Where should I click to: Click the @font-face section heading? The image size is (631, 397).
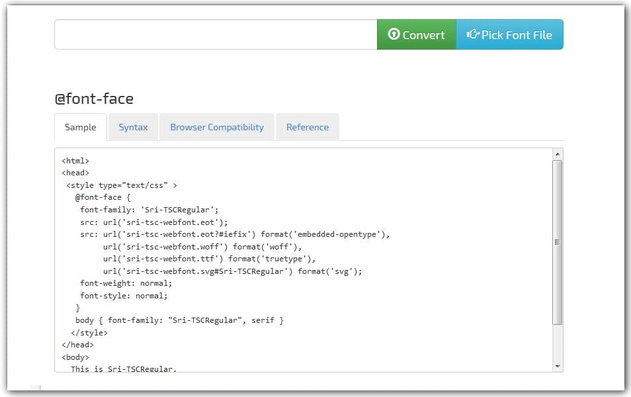(94, 99)
